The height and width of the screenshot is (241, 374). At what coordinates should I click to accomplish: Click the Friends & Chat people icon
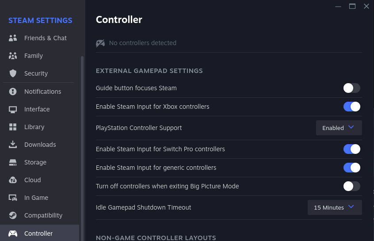click(13, 38)
